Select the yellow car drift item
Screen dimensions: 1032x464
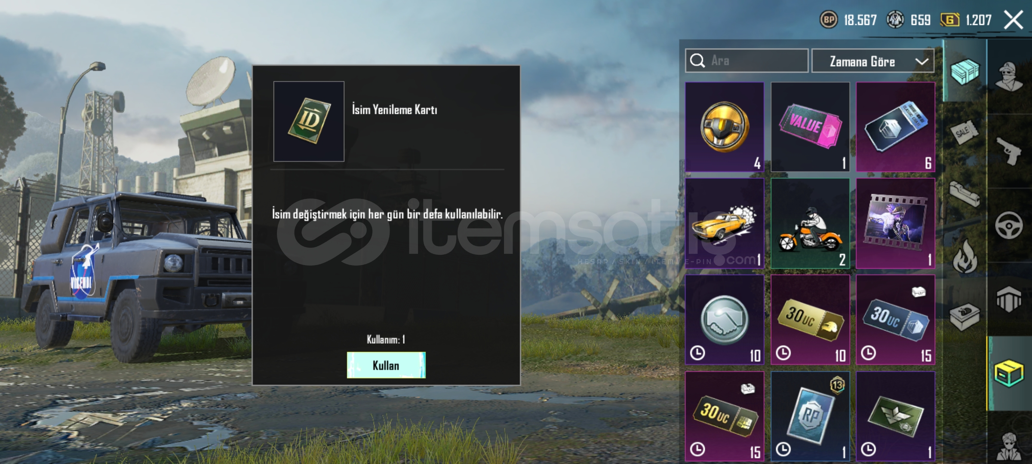coord(725,223)
